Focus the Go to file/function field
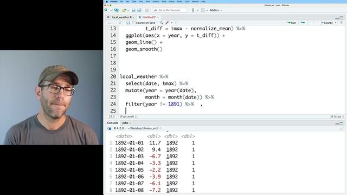The height and width of the screenshot is (195, 347). click(x=170, y=10)
